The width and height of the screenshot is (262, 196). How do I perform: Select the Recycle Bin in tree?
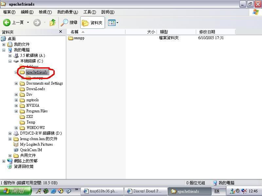23,167
